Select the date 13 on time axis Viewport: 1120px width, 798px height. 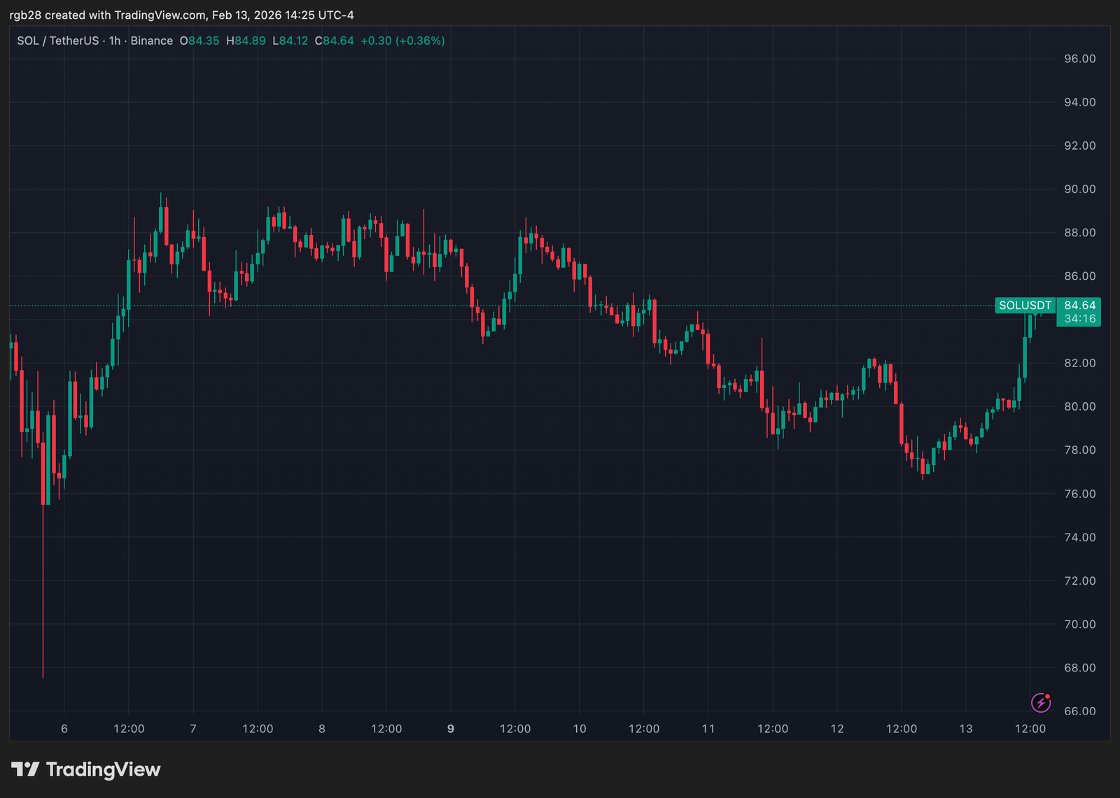(966, 728)
